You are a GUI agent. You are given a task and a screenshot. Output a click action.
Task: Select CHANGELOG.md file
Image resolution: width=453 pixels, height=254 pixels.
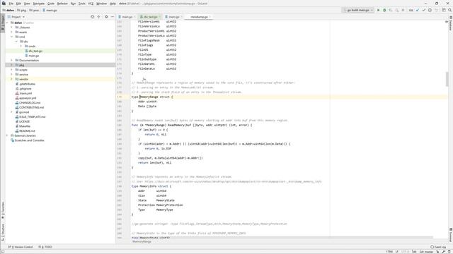(x=30, y=102)
